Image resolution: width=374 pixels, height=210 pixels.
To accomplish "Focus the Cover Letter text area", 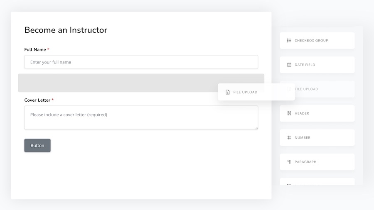I will pyautogui.click(x=141, y=117).
